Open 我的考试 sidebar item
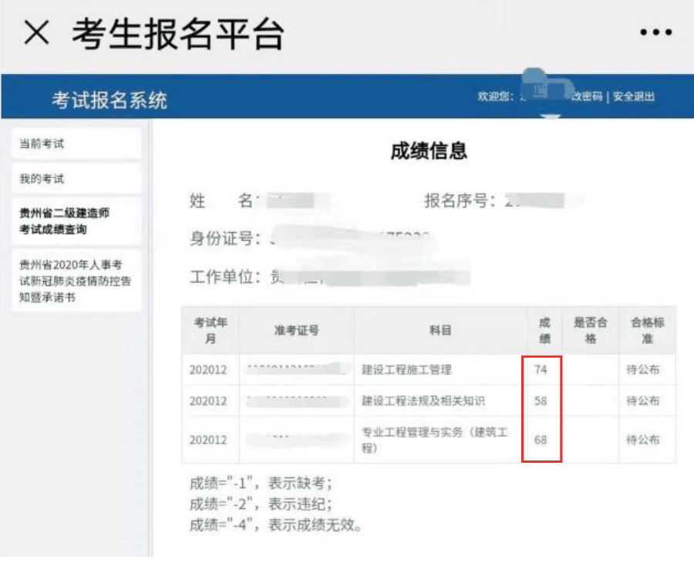This screenshot has height=570, width=694. coord(76,179)
